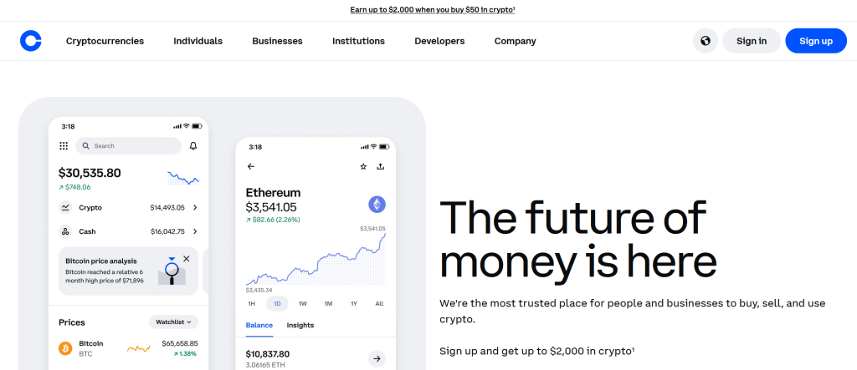Image resolution: width=857 pixels, height=370 pixels.
Task: Select the 1H chart time range
Action: [x=252, y=303]
